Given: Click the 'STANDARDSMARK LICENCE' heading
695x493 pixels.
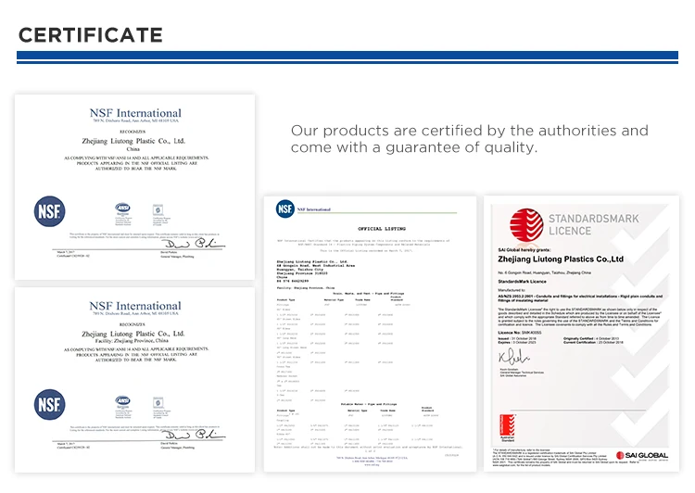Looking at the screenshot, I should 593,225.
